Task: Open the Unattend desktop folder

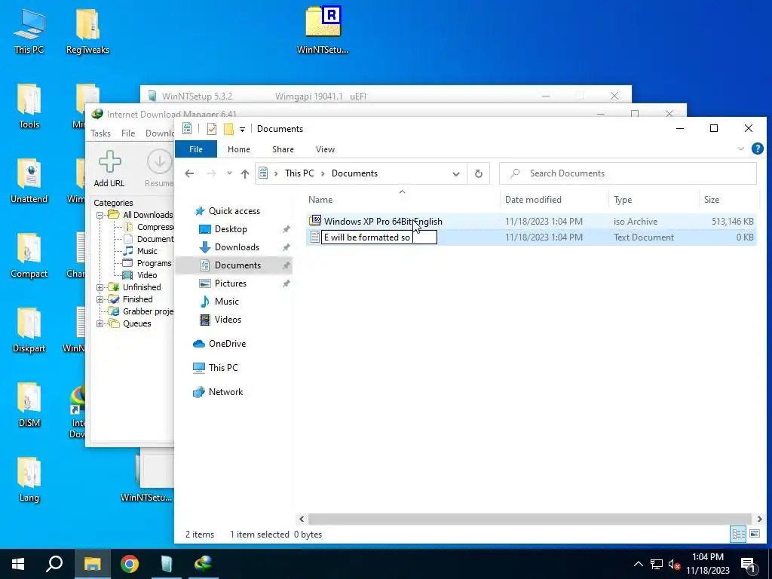Action: [x=29, y=181]
